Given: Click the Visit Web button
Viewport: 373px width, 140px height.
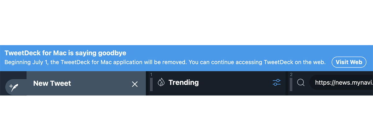Looking at the screenshot, I should 349,62.
